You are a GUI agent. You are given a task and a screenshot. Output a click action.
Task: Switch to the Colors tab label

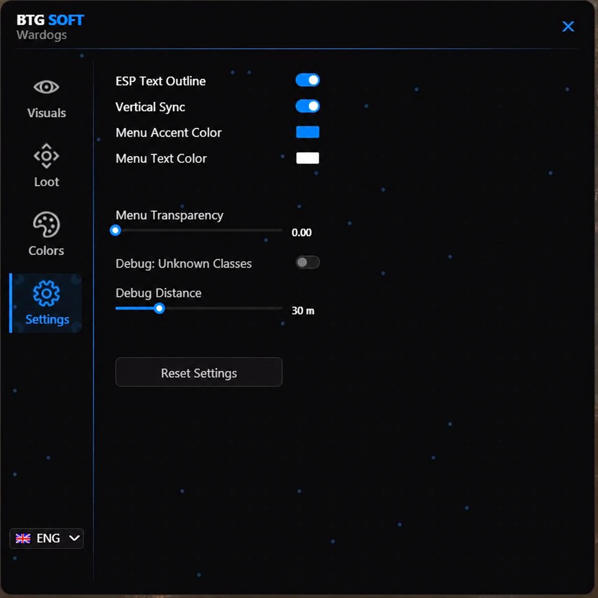[x=46, y=250]
